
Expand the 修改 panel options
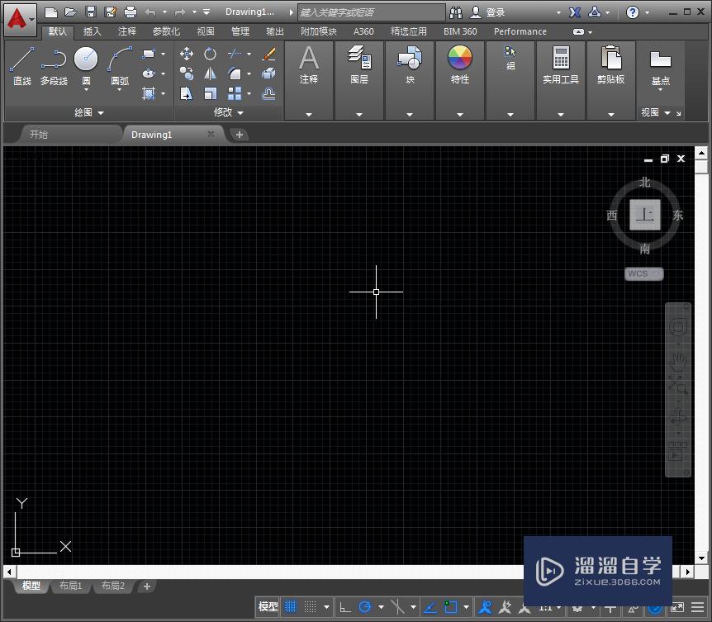(x=240, y=112)
